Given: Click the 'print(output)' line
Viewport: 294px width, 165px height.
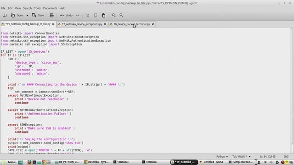Looking at the screenshot, I should click(19, 147).
